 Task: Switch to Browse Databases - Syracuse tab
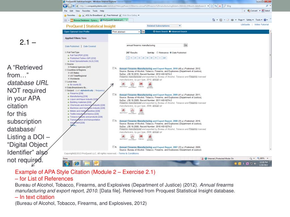(x=84, y=20)
